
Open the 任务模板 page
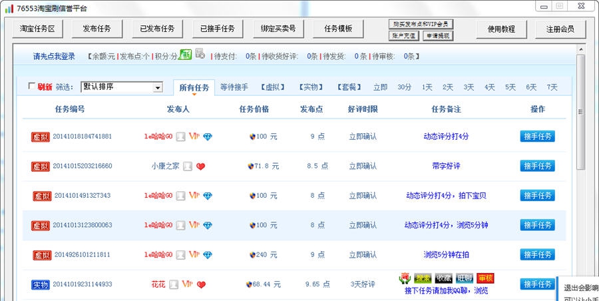tap(338, 29)
